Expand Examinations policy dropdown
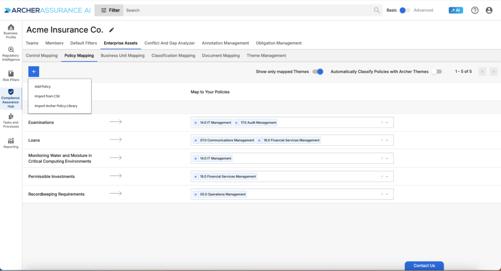Viewport: 501px width, 271px height. coord(387,123)
